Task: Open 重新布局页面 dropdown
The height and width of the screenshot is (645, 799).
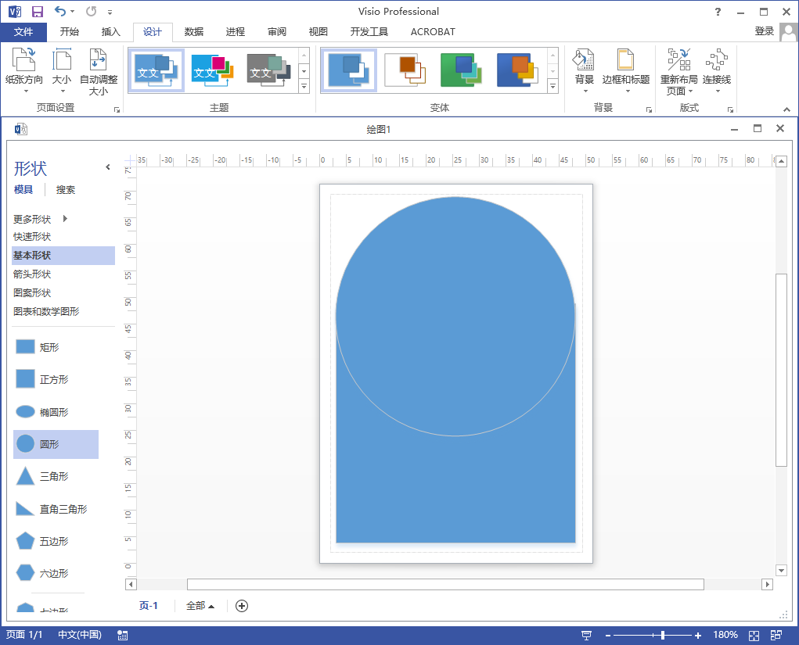Action: click(678, 72)
